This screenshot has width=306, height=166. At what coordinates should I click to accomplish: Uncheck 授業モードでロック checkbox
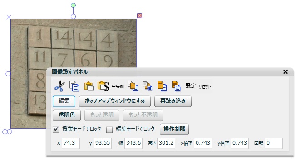[56, 129]
